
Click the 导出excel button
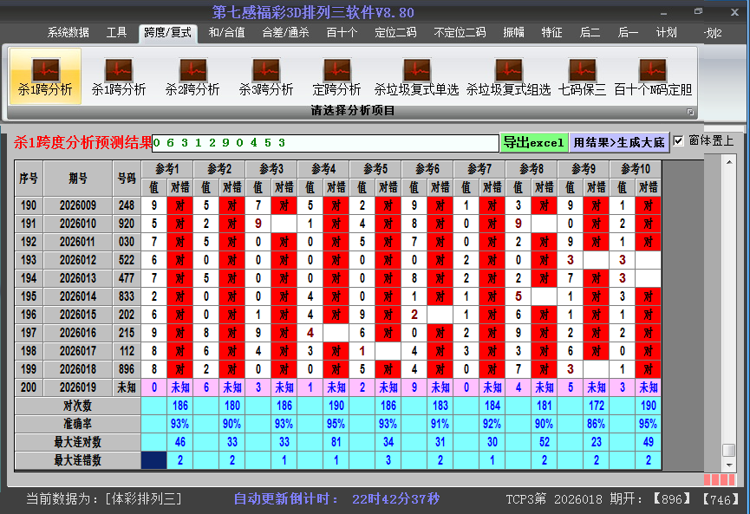[533, 142]
